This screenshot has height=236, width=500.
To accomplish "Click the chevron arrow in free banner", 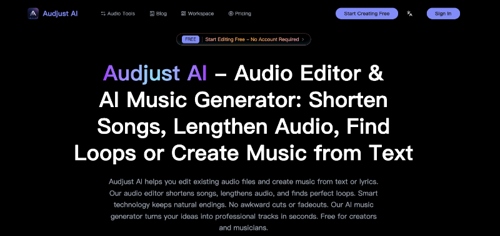I will (x=303, y=39).
